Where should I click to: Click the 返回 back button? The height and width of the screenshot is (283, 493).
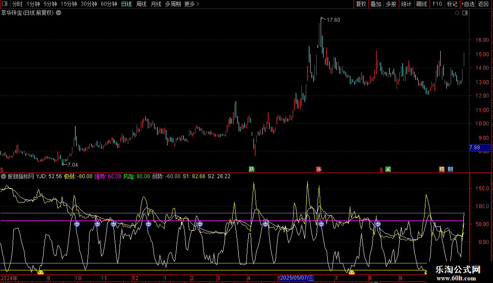pos(483,4)
